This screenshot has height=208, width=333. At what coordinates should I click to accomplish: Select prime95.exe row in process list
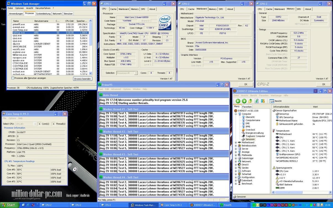click(50, 24)
